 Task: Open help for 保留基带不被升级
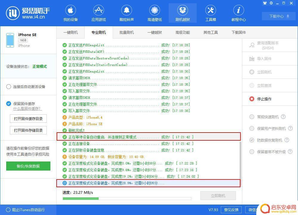pos(290,152)
